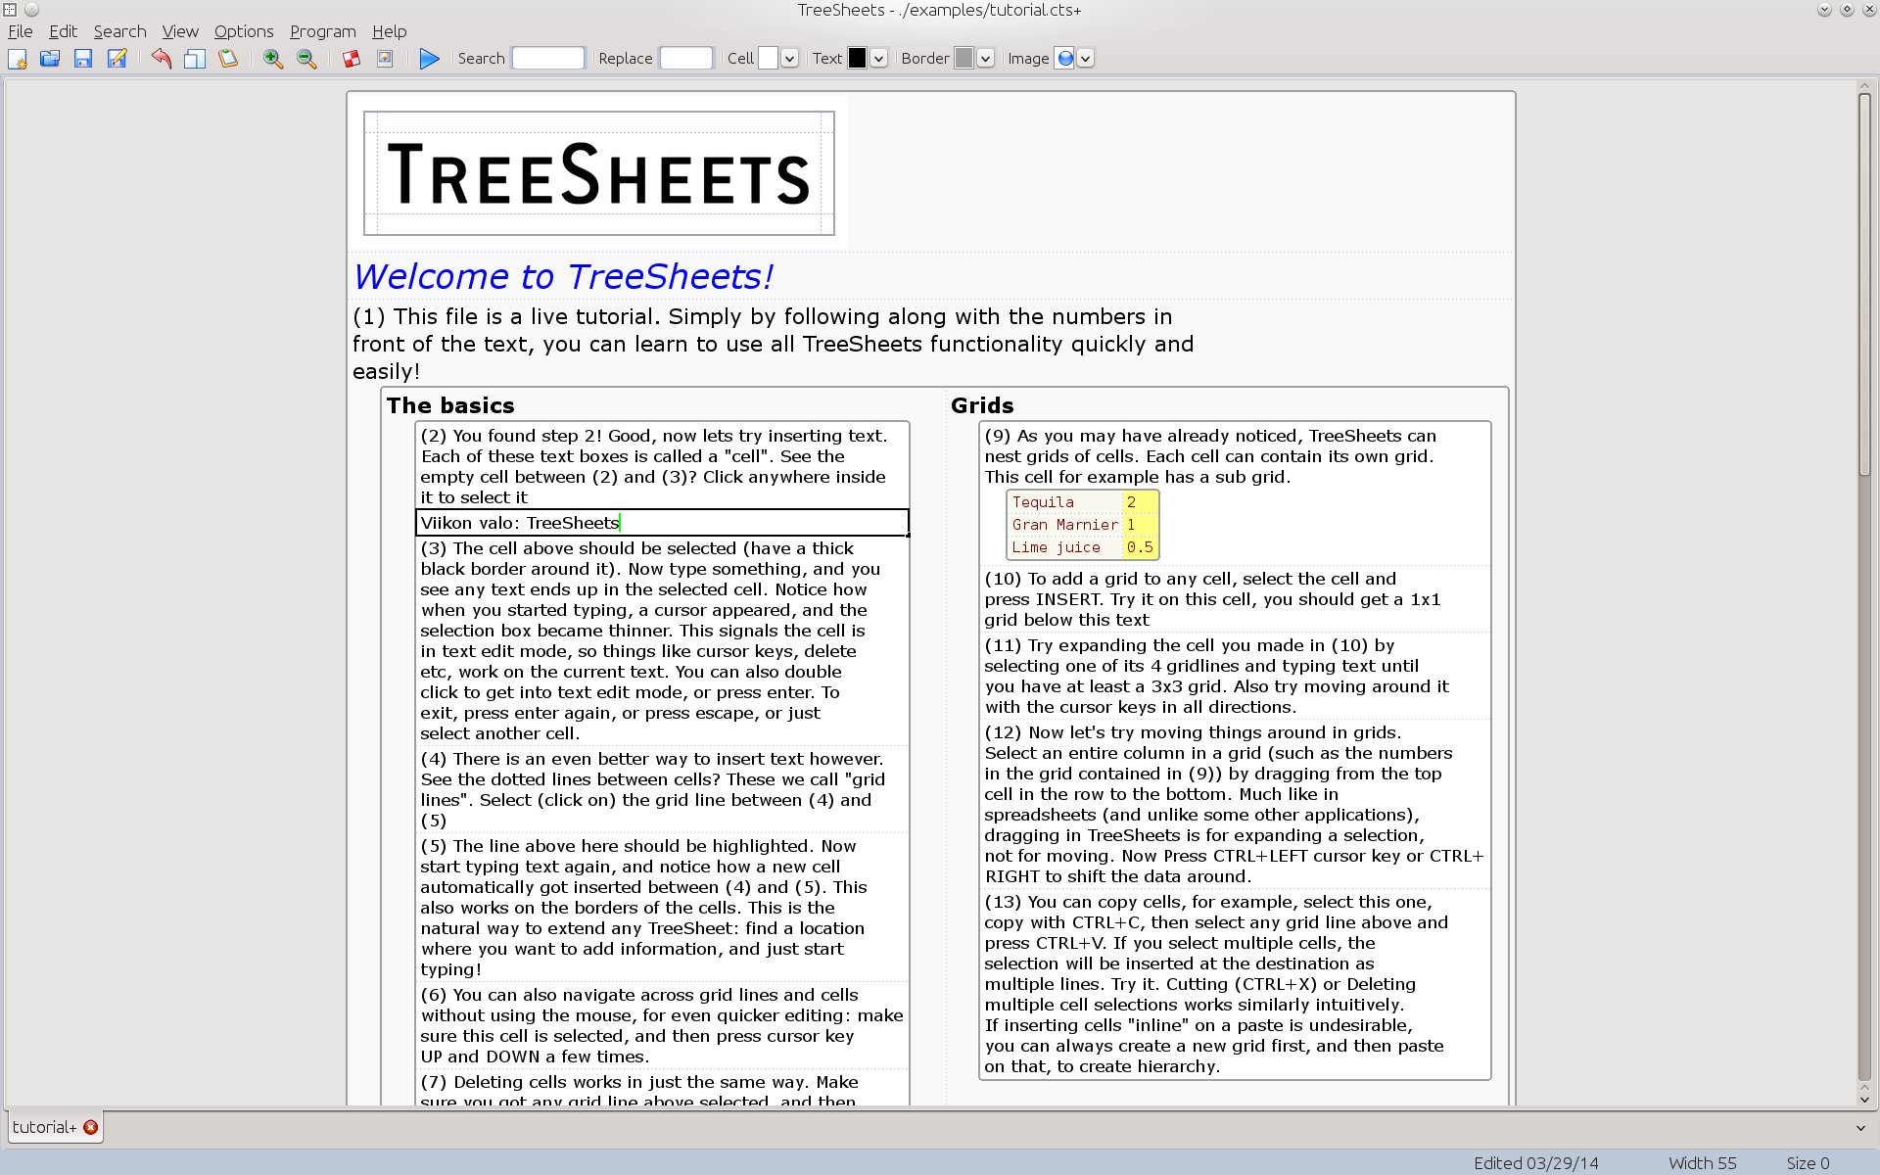The width and height of the screenshot is (1880, 1175).
Task: Select the step (10) INSERT cell
Action: pyautogui.click(x=1235, y=599)
